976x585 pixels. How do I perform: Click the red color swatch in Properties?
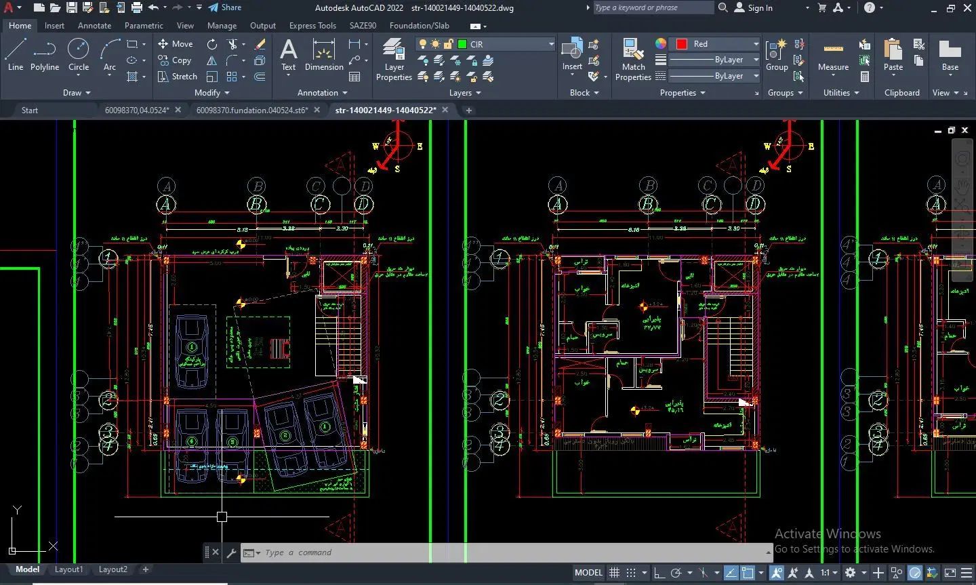click(x=682, y=44)
